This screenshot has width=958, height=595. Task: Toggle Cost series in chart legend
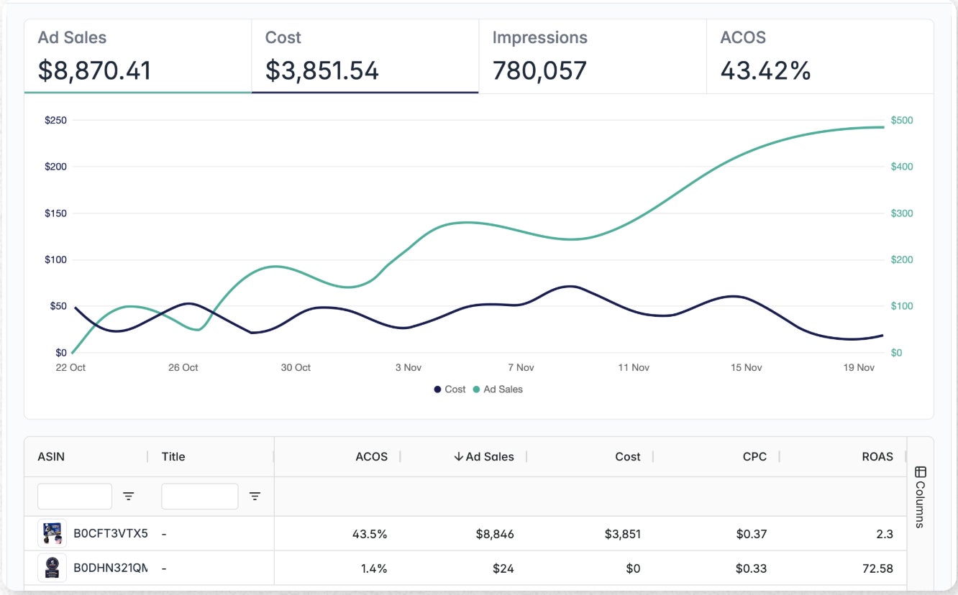click(x=450, y=389)
